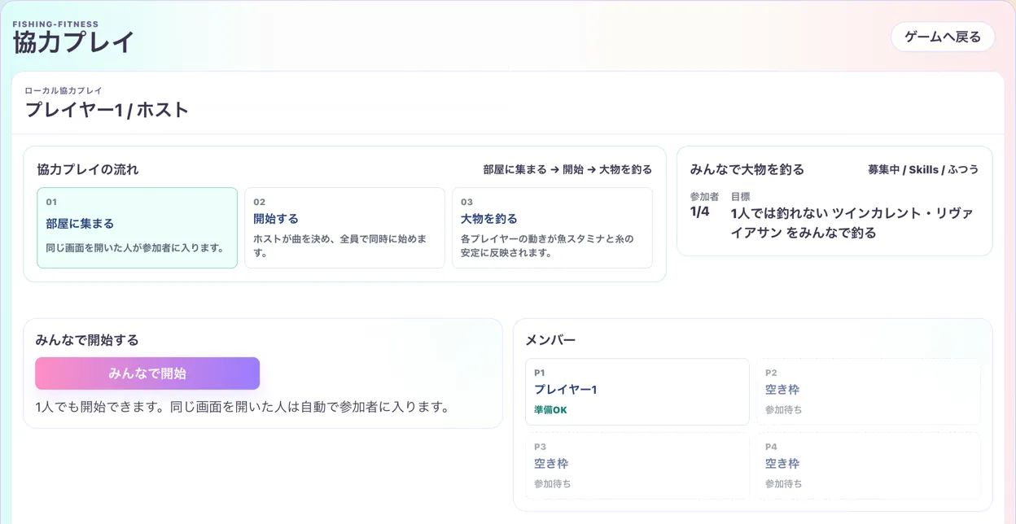Select step 02 開始する card

pyautogui.click(x=344, y=228)
